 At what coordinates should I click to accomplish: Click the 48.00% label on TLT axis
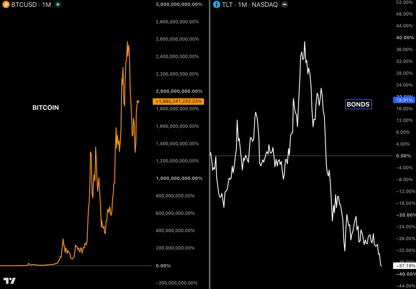click(x=405, y=14)
